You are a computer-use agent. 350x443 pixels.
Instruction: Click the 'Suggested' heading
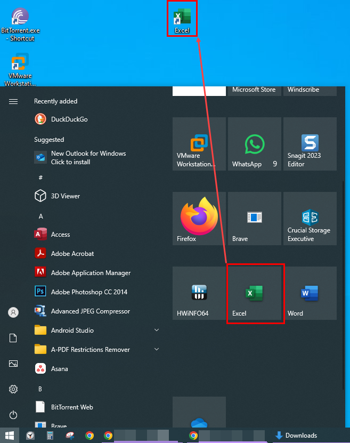point(49,140)
